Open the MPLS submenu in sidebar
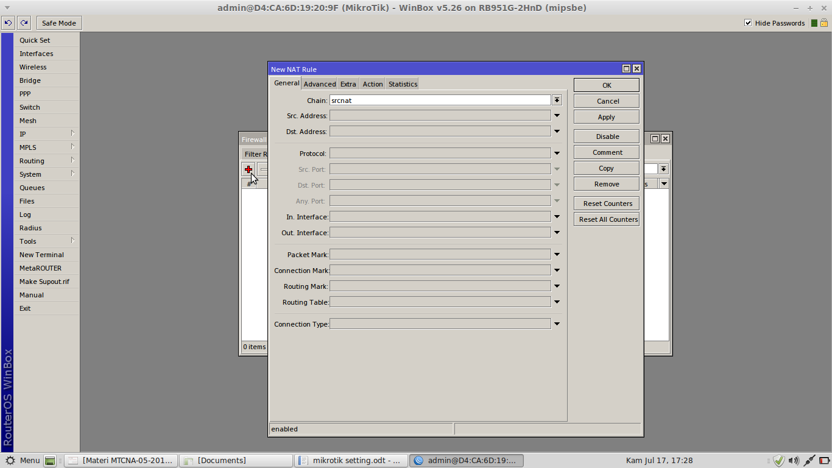Viewport: 832px width, 468px height. pos(47,147)
